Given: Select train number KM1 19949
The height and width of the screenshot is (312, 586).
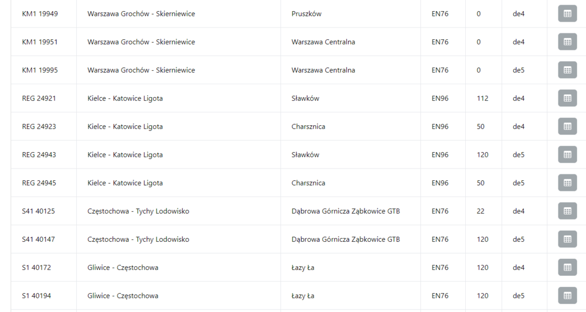Looking at the screenshot, I should [x=40, y=13].
